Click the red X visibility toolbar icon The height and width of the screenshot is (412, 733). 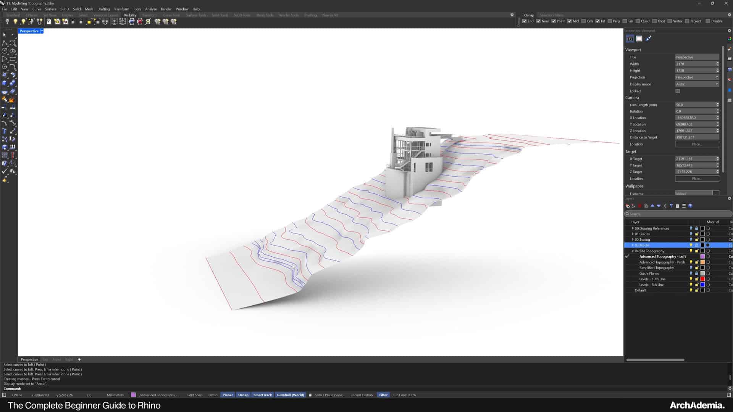(140, 22)
